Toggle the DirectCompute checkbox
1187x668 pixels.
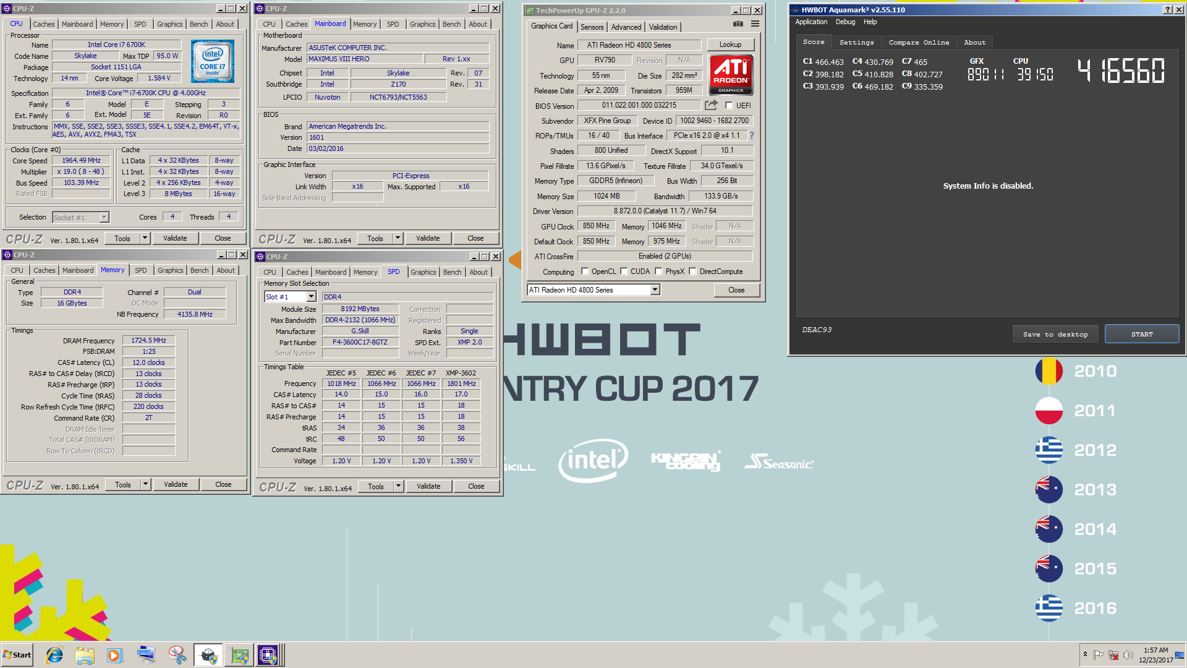click(x=692, y=272)
